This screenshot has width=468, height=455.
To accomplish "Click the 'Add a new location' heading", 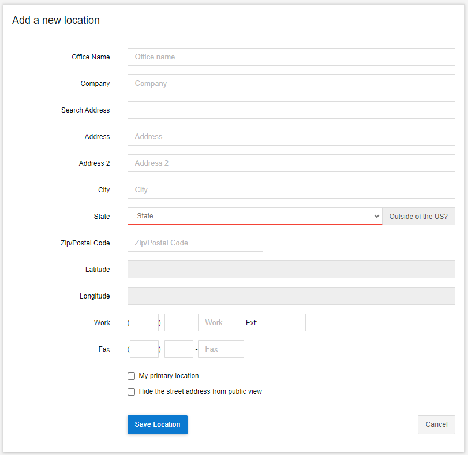I will pyautogui.click(x=56, y=20).
